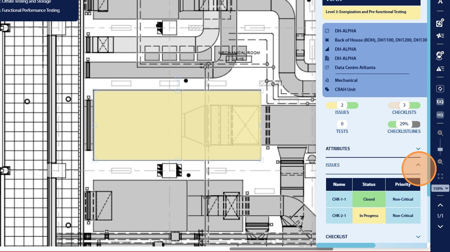Viewport: 450px width, 252px height.
Task: Select issue CHK-2-1 in the table
Action: pyautogui.click(x=339, y=216)
